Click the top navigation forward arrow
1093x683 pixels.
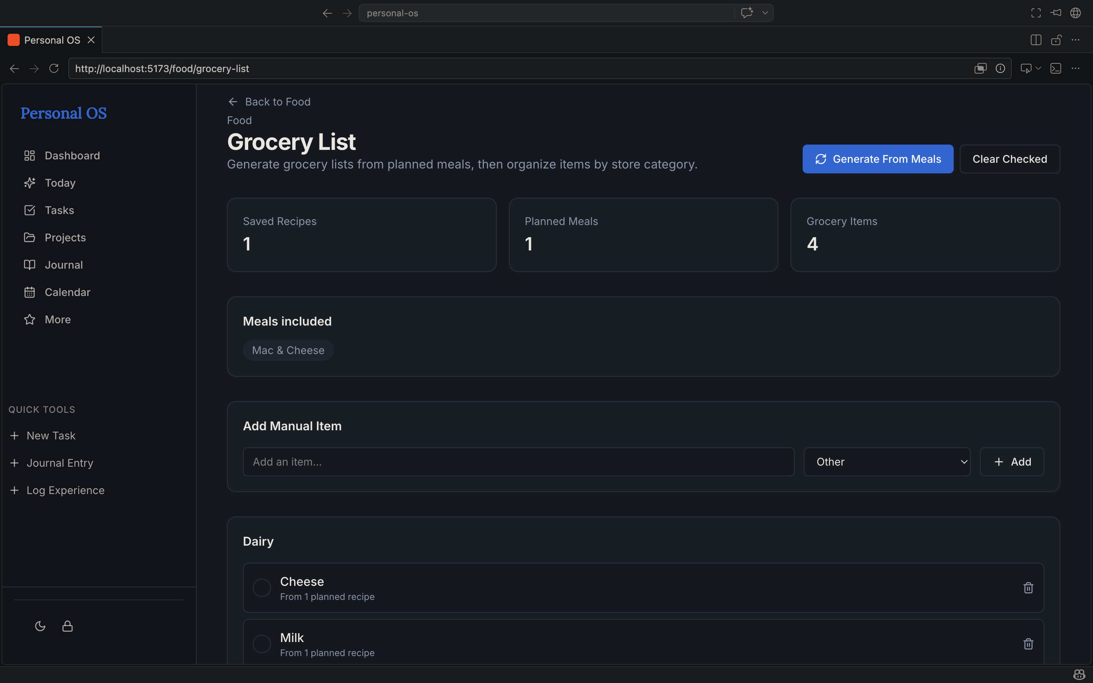tap(347, 13)
